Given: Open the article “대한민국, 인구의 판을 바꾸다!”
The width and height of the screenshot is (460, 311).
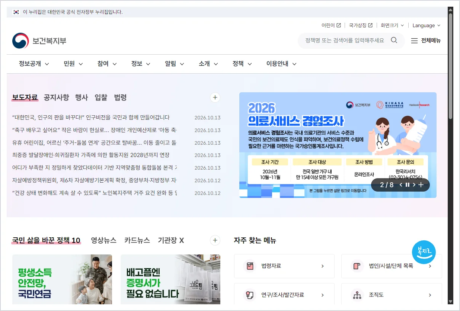Looking at the screenshot, I should [91, 118].
